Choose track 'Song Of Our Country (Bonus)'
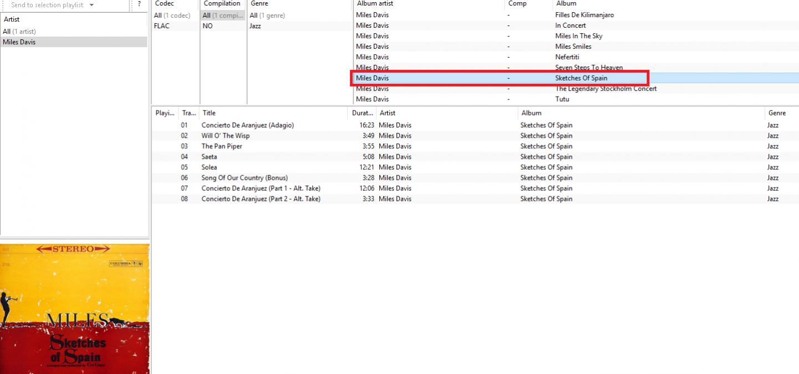 pos(245,178)
